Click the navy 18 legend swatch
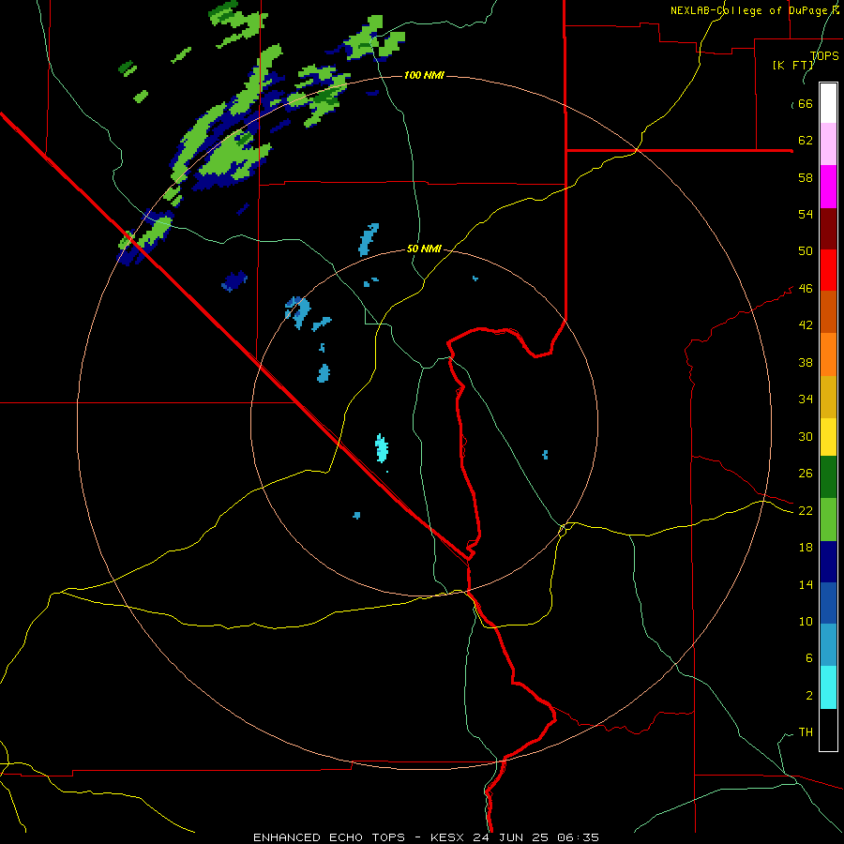844x844 pixels. tap(828, 562)
